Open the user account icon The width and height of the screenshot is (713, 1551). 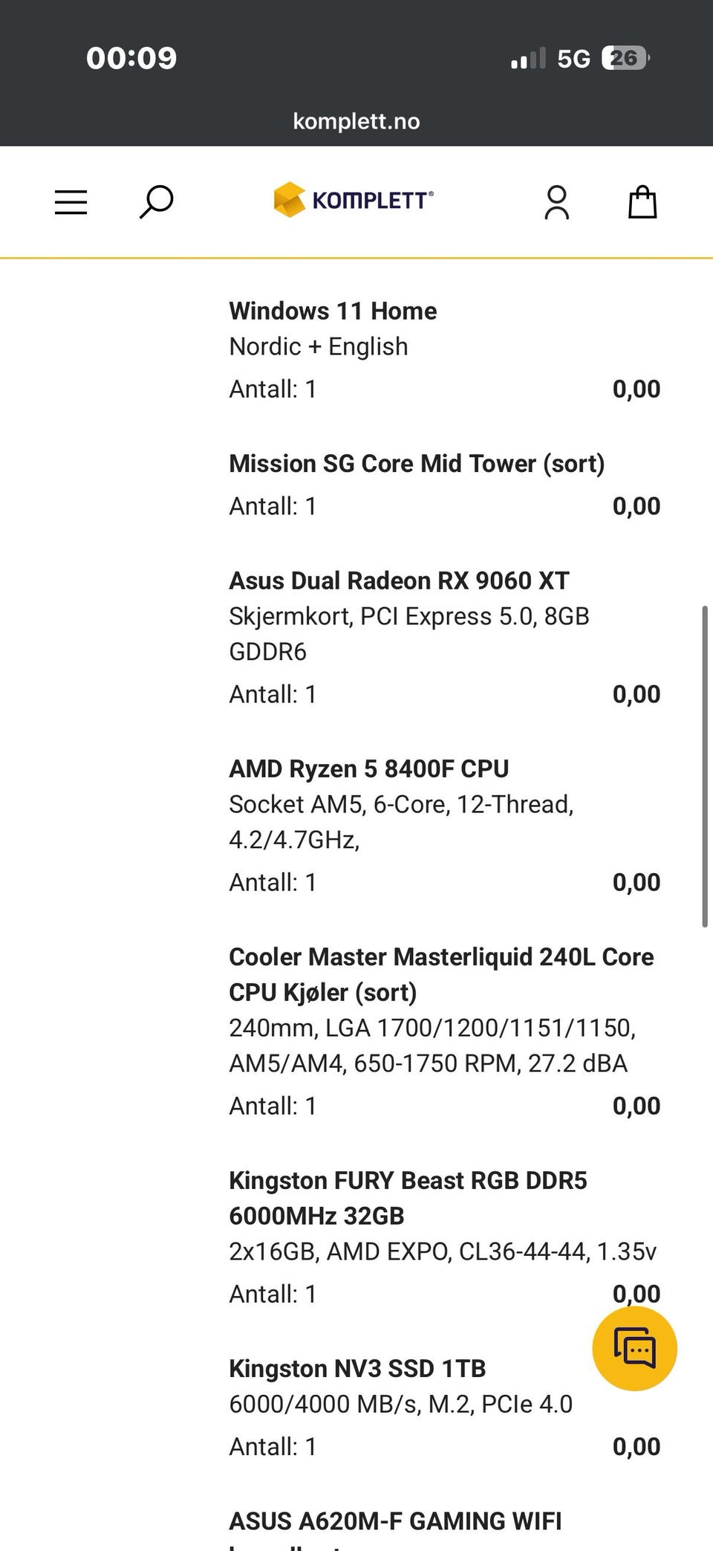556,202
